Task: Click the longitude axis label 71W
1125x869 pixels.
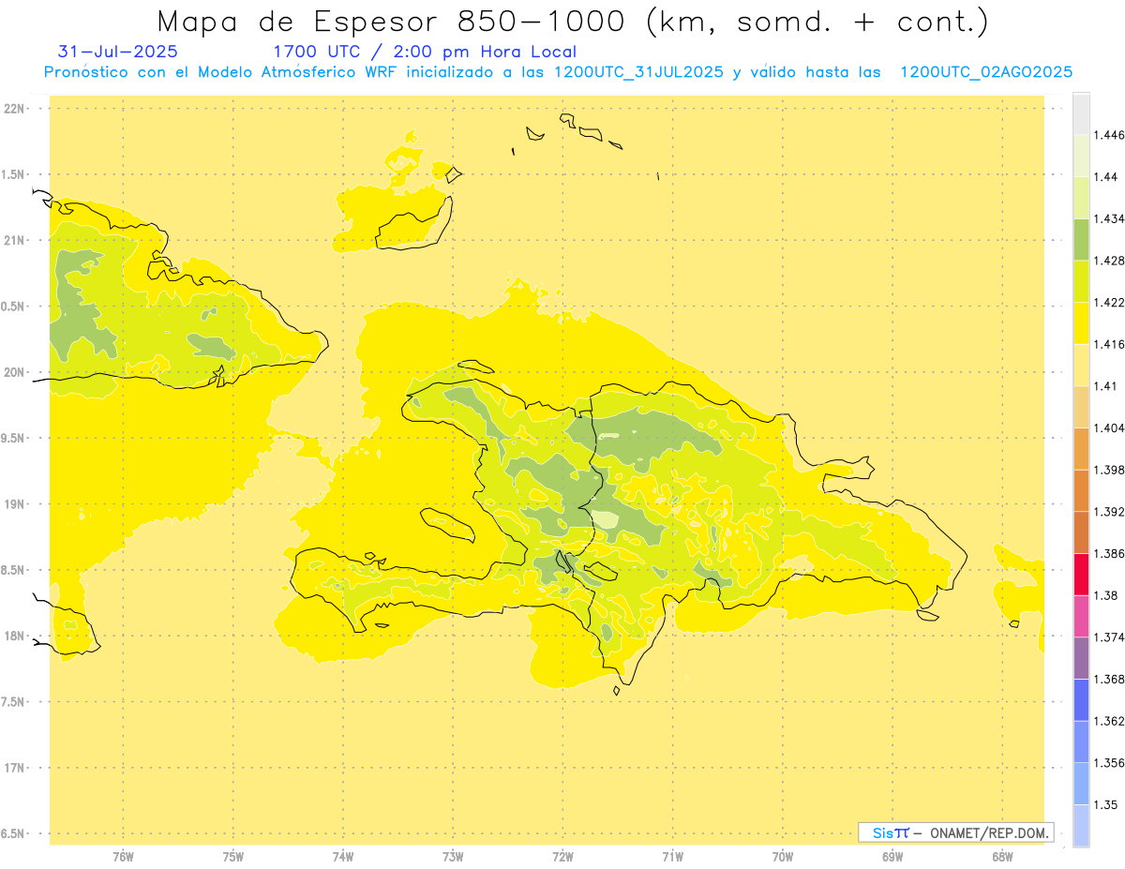Action: pos(672,857)
